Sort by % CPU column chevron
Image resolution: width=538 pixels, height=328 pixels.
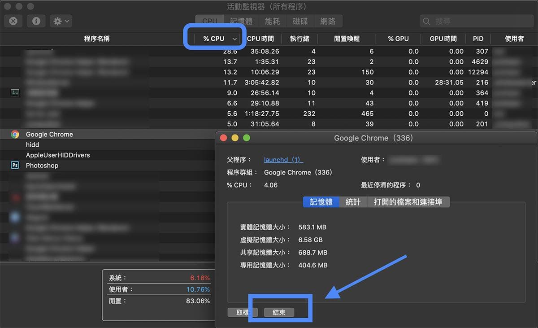[234, 39]
